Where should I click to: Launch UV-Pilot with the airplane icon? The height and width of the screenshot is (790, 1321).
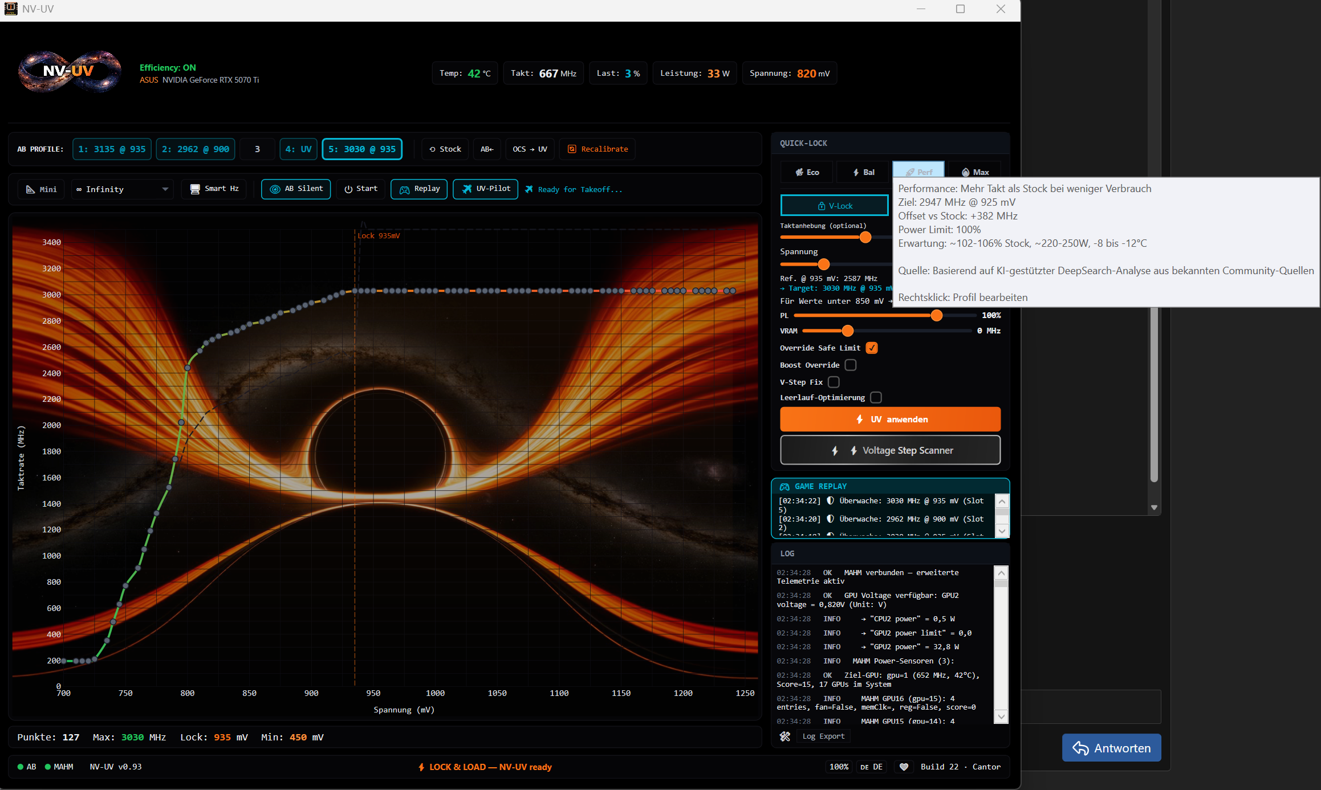click(x=467, y=189)
